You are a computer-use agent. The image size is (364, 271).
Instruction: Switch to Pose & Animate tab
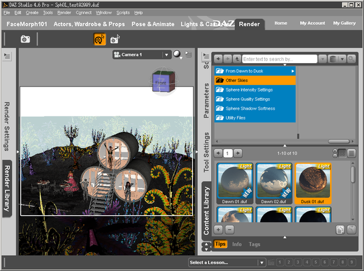[153, 24]
